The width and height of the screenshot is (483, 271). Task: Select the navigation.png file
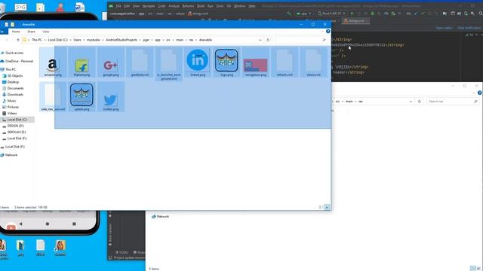[x=256, y=62]
